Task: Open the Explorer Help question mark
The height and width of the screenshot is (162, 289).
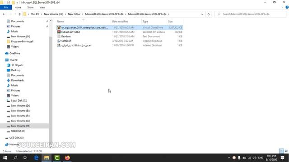Action: [287, 7]
